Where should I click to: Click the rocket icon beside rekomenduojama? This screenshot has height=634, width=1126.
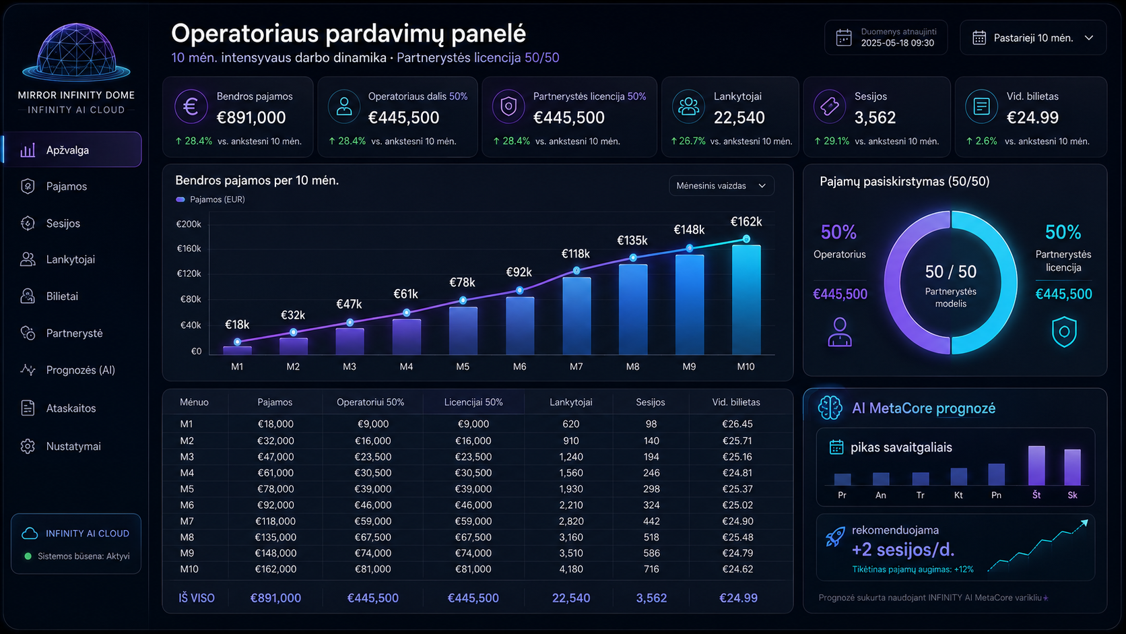835,537
